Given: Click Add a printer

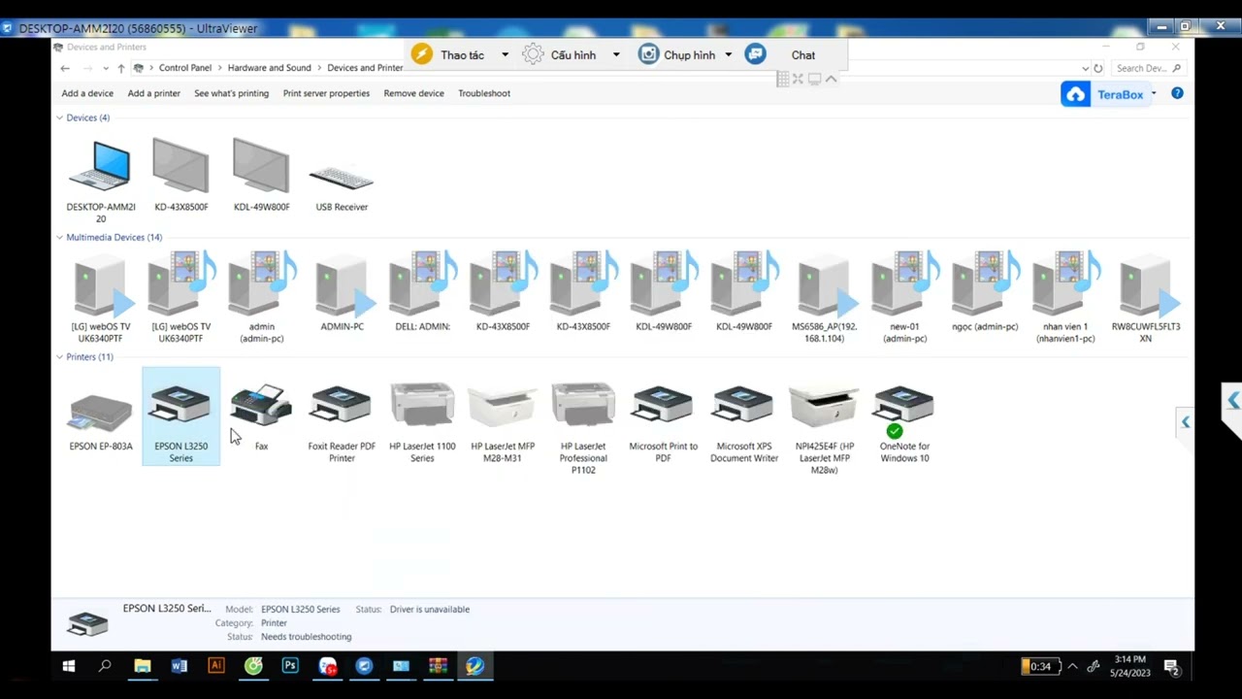Looking at the screenshot, I should [154, 93].
